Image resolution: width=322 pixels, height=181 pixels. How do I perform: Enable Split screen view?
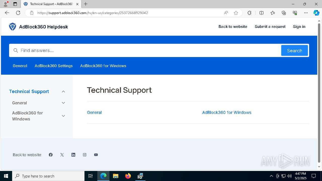pyautogui.click(x=261, y=13)
